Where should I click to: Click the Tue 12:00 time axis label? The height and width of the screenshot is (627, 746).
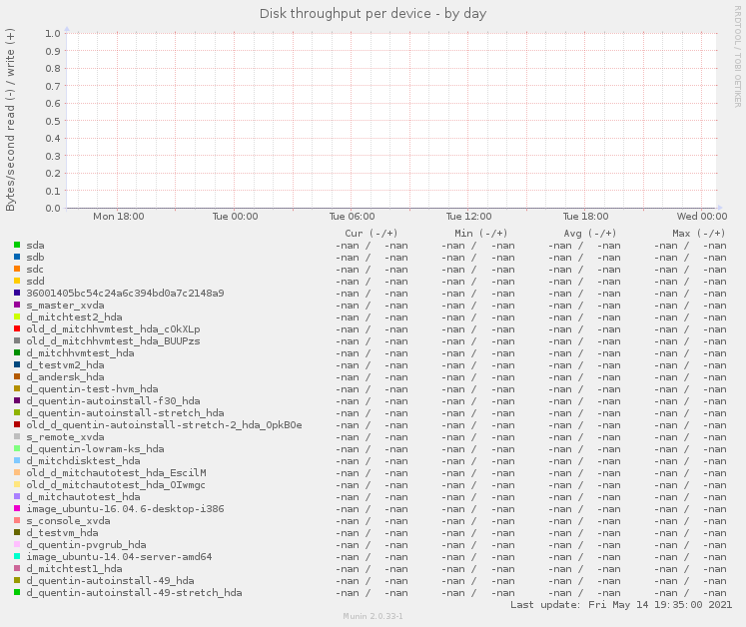click(468, 216)
